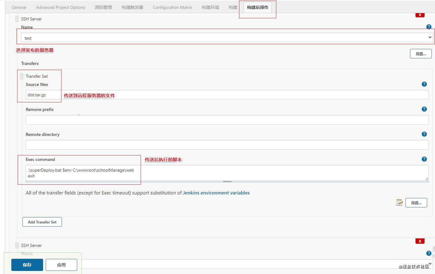The height and width of the screenshot is (274, 435).
Task: Switch to the General tab
Action: click(x=19, y=7)
